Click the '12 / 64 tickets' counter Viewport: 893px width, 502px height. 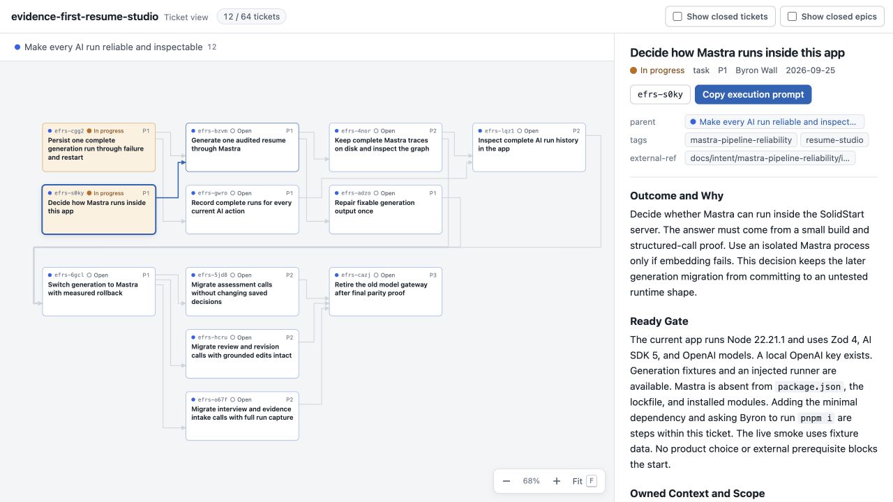pyautogui.click(x=251, y=17)
